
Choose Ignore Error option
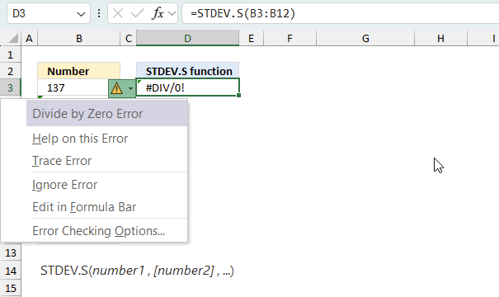65,185
